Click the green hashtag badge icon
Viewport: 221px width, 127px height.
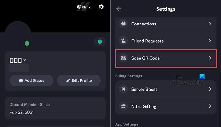100,41
